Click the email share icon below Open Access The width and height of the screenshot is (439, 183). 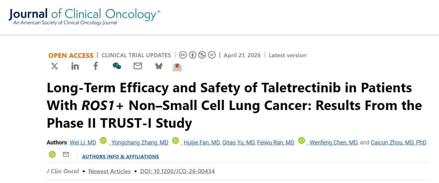(138, 66)
